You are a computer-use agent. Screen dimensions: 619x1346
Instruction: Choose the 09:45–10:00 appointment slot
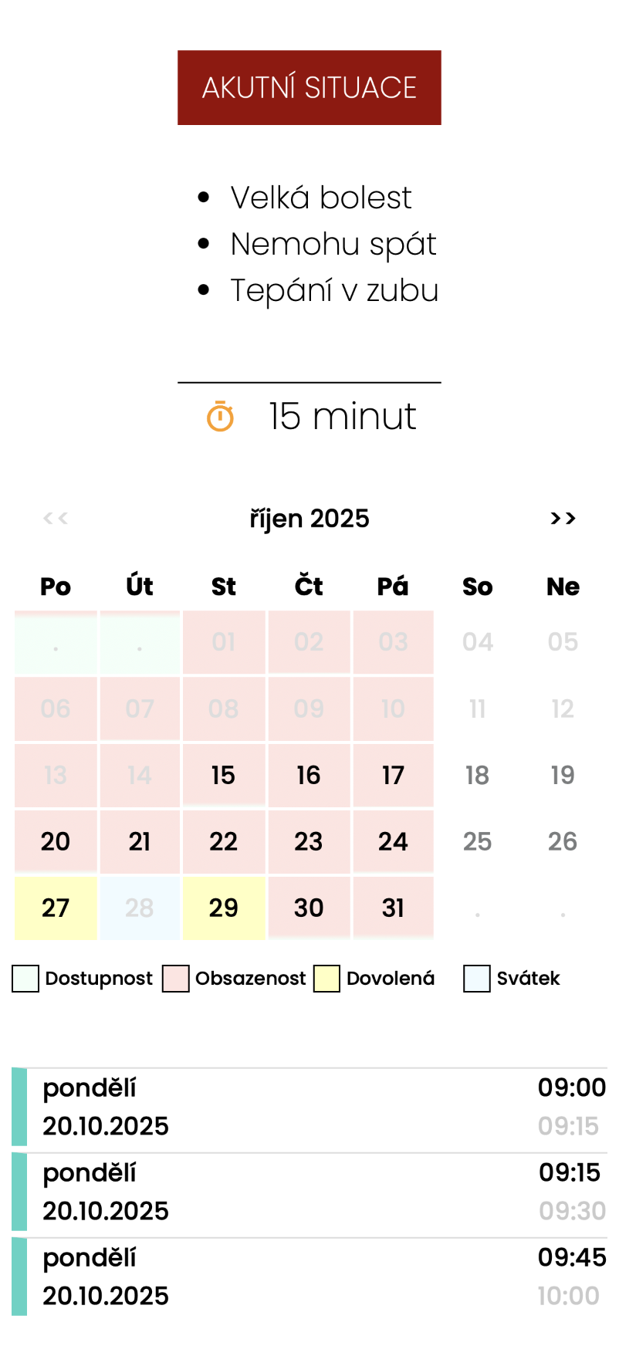(309, 1277)
